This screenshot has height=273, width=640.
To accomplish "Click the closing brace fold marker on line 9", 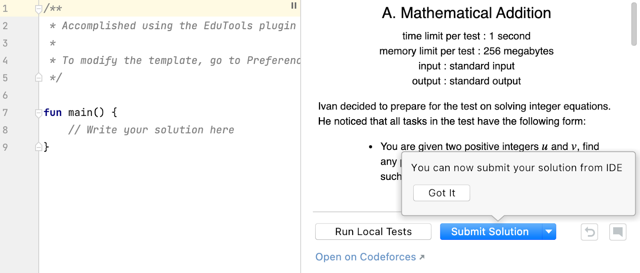I will click(x=39, y=147).
